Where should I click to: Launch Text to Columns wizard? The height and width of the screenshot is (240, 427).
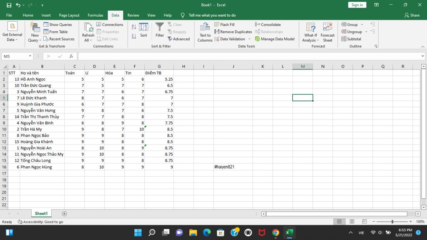click(x=205, y=32)
